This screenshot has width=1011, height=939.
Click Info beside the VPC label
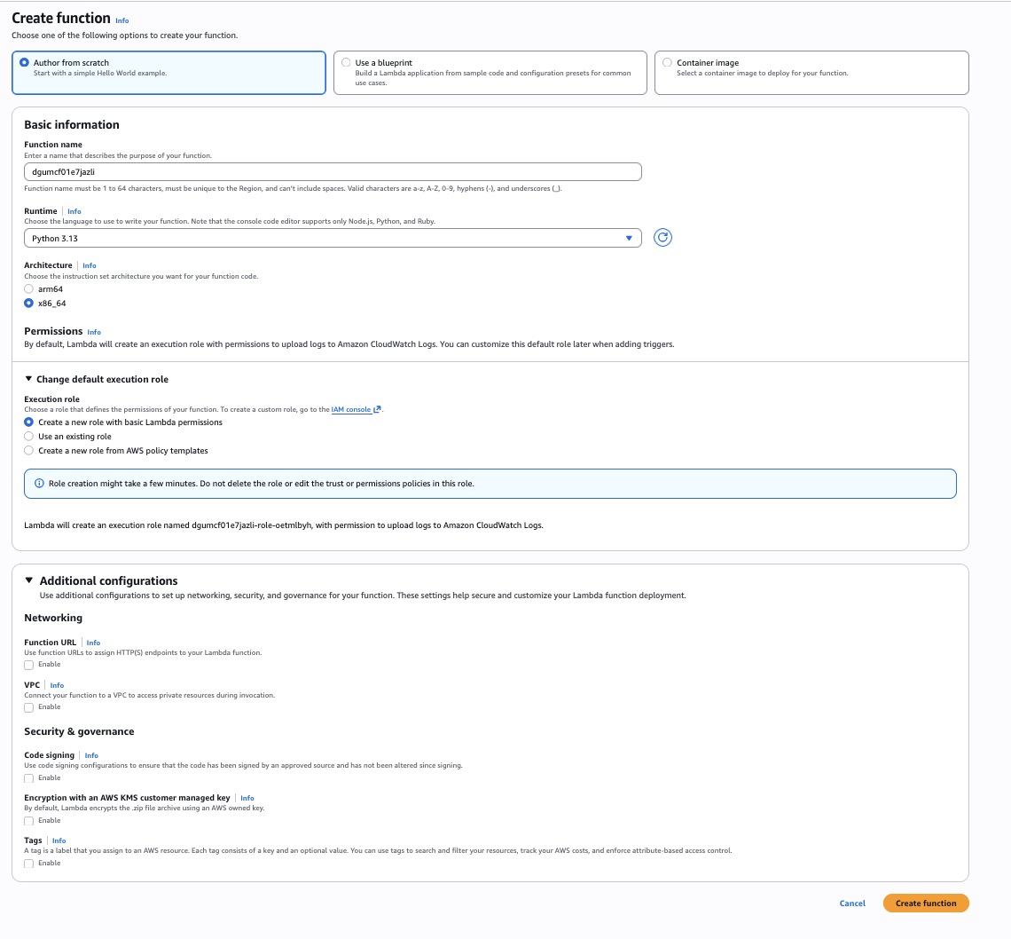tap(57, 685)
